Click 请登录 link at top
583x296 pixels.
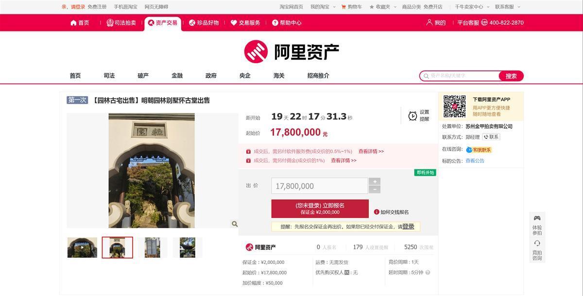(78, 7)
